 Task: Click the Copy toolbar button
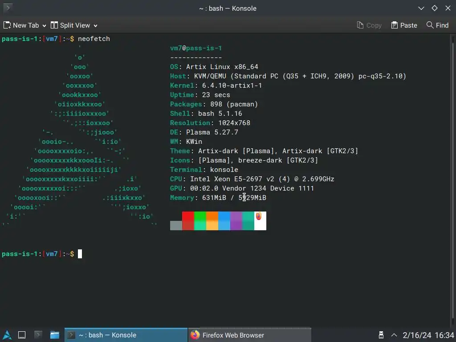click(x=369, y=25)
